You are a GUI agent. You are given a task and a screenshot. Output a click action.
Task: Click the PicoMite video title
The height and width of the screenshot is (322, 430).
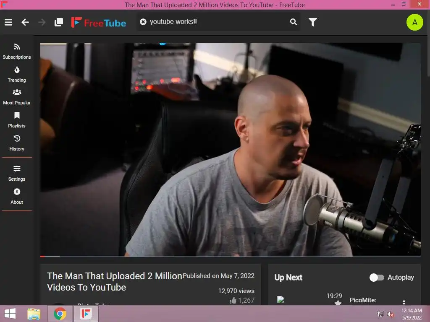click(x=362, y=300)
